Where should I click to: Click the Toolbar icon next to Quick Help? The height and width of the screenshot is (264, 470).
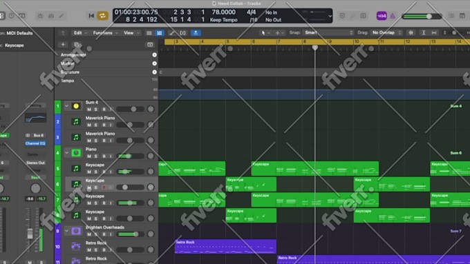(x=22, y=16)
